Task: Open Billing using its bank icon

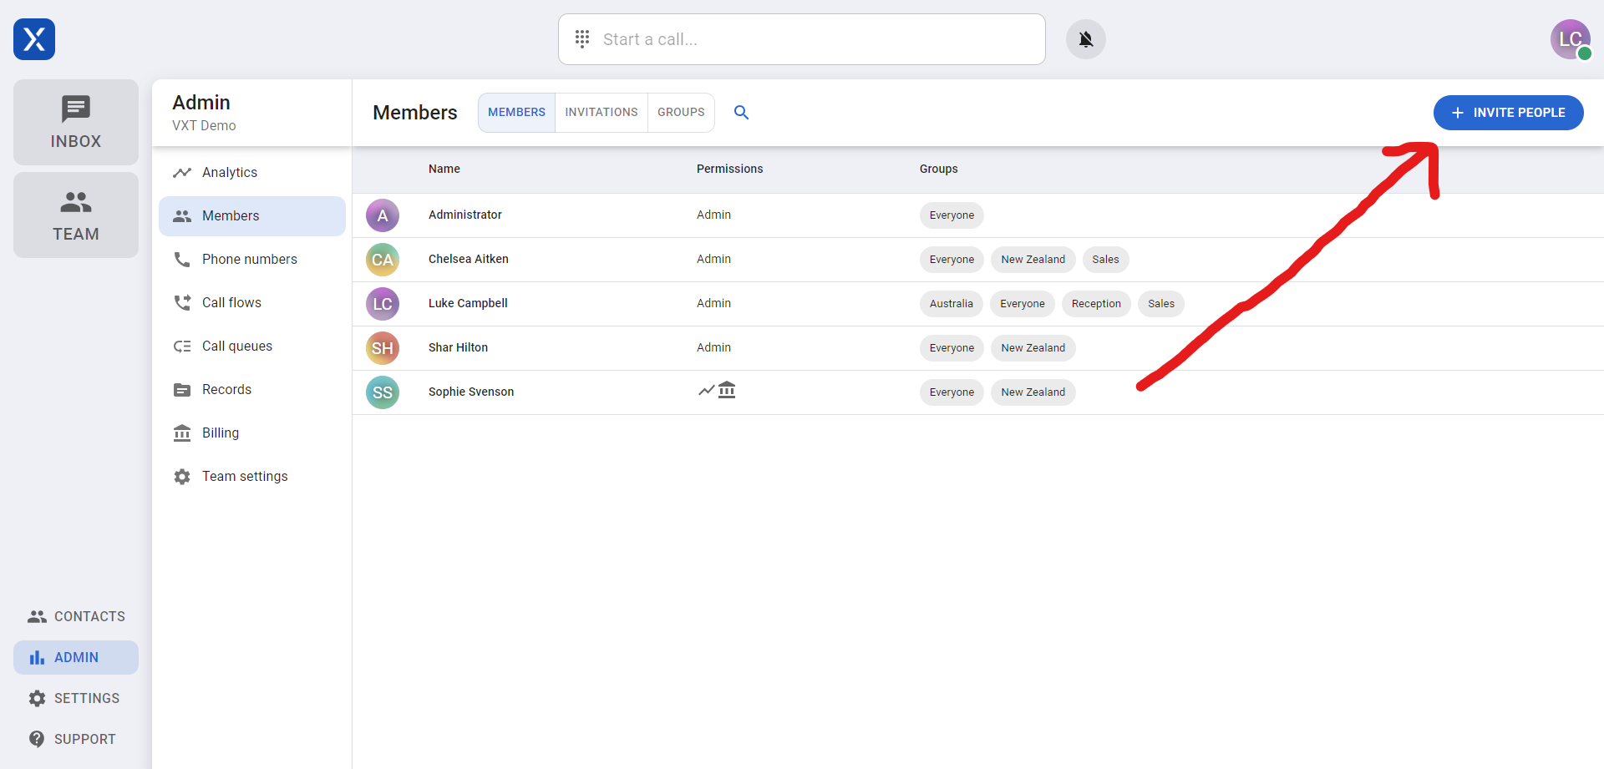Action: tap(182, 433)
